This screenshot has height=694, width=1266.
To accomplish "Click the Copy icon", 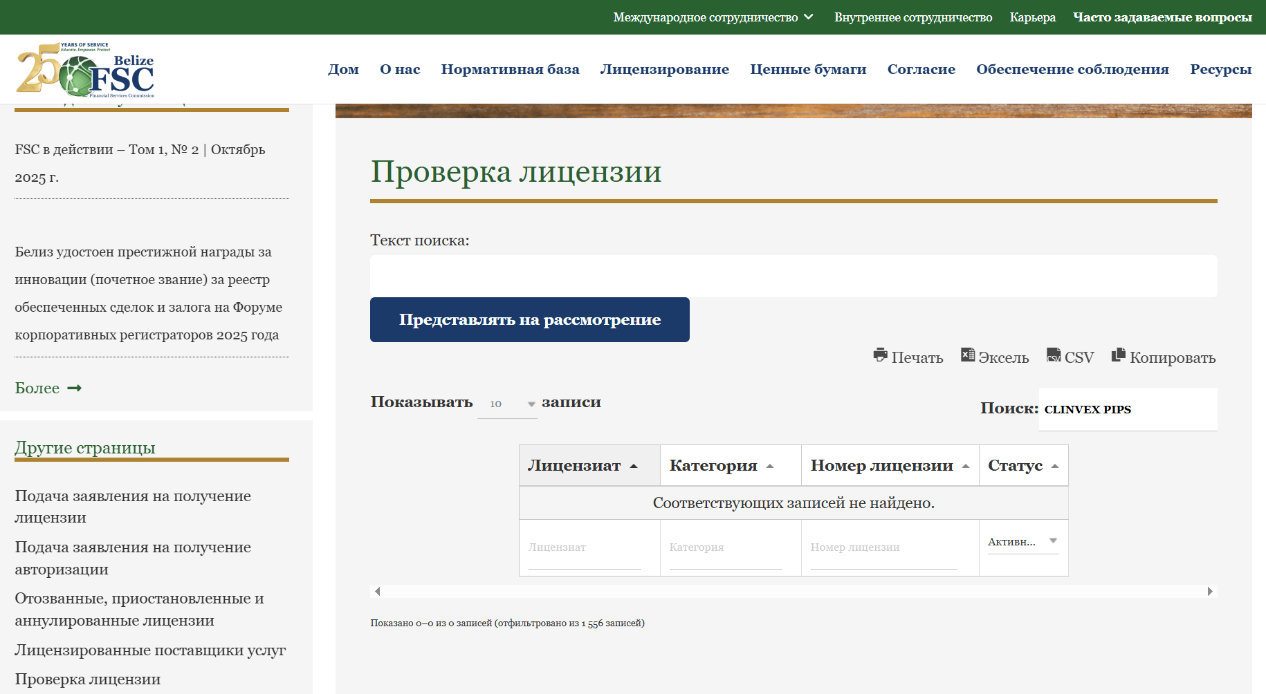I will click(1118, 355).
